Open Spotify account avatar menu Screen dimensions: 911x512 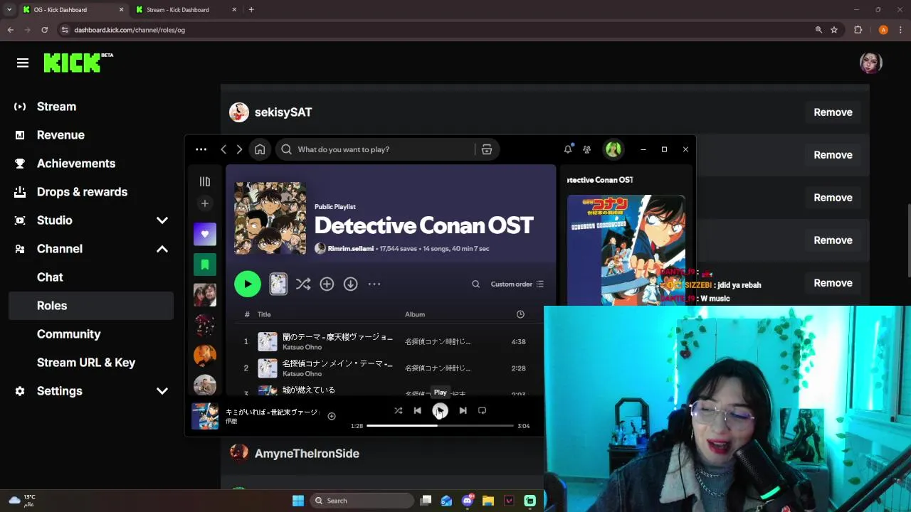click(613, 149)
